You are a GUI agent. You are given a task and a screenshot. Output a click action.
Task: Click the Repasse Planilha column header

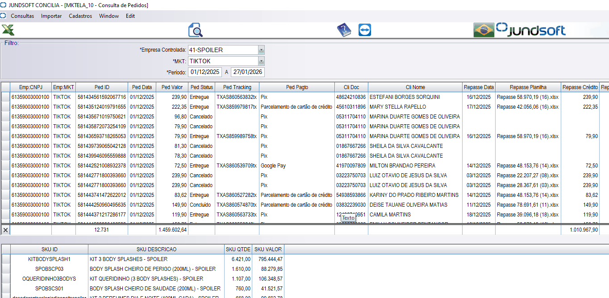(528, 87)
